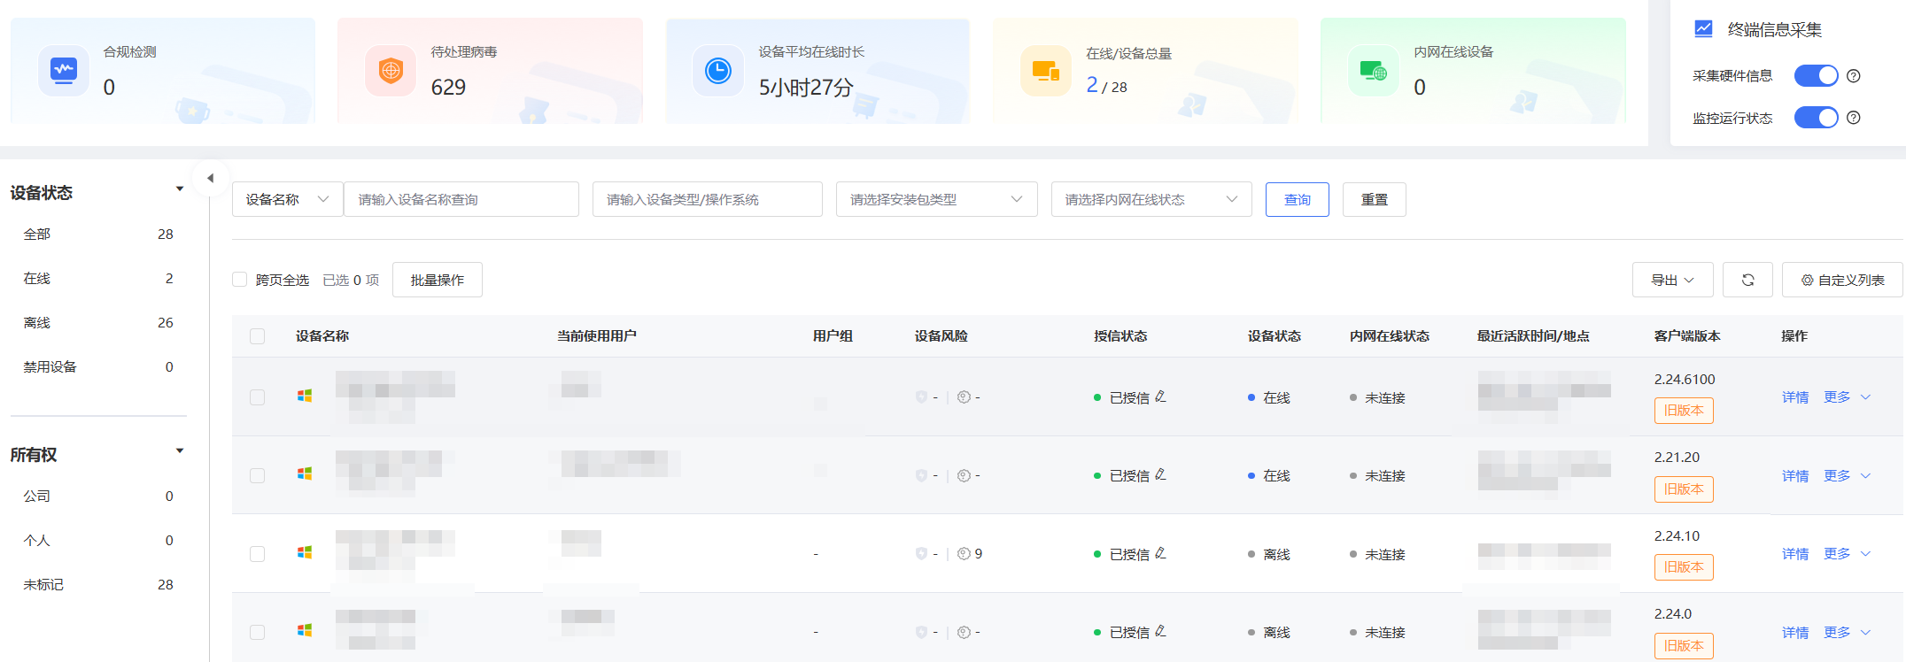The width and height of the screenshot is (1906, 662).
Task: Filter devices by 离线 status
Action: coord(37,323)
